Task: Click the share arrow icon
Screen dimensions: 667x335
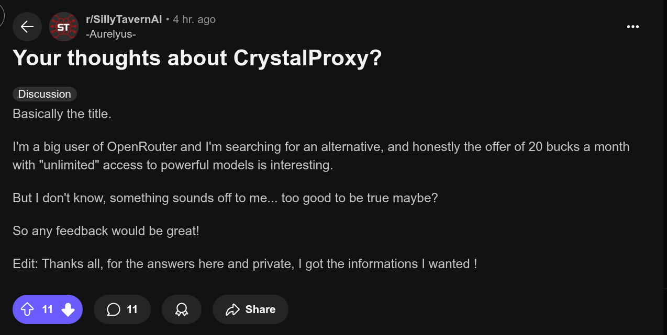Action: (x=232, y=309)
